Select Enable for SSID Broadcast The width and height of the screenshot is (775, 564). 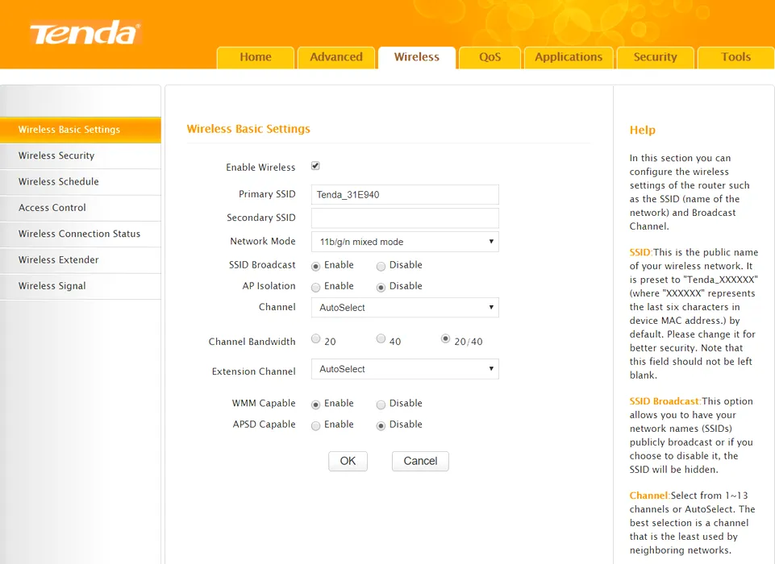[315, 267]
